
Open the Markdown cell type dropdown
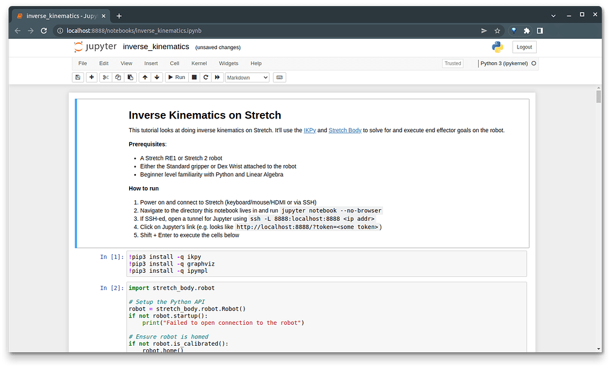tap(247, 77)
